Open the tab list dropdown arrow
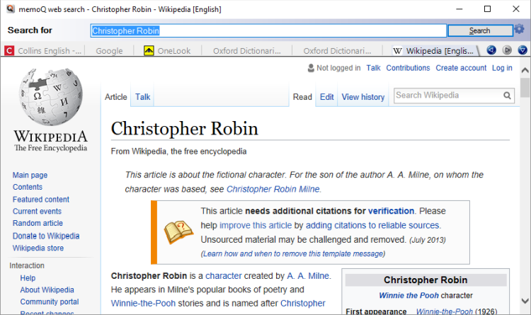 tap(523, 50)
